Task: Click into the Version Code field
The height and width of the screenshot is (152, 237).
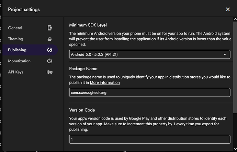Action: [150, 139]
